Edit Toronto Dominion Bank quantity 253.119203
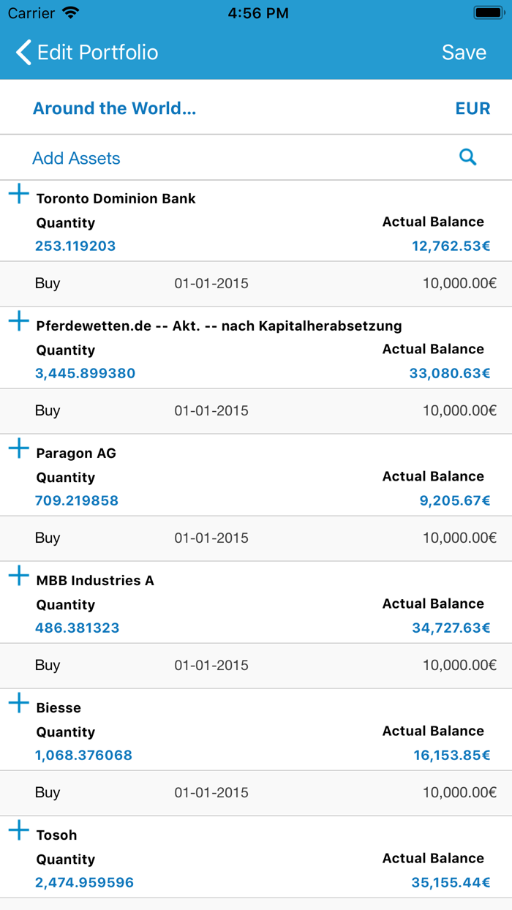This screenshot has width=512, height=910. (75, 246)
